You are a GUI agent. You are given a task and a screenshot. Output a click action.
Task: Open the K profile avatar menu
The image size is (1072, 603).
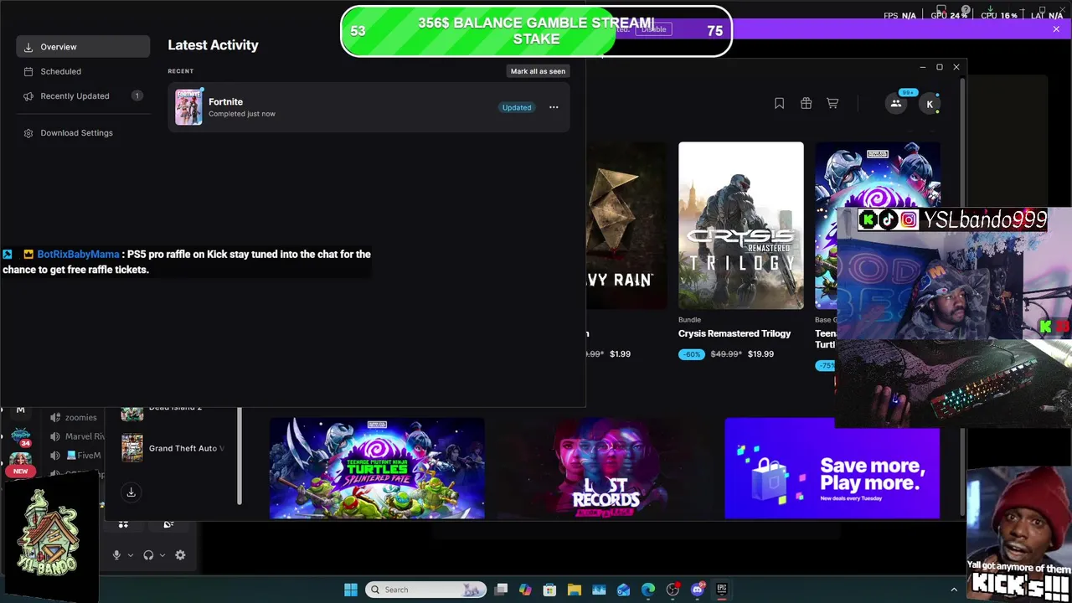pos(930,104)
